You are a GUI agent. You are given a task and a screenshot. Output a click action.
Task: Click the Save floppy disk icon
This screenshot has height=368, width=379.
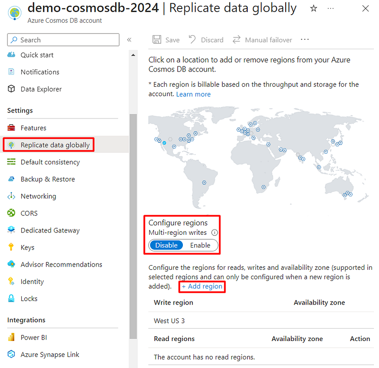coord(157,39)
